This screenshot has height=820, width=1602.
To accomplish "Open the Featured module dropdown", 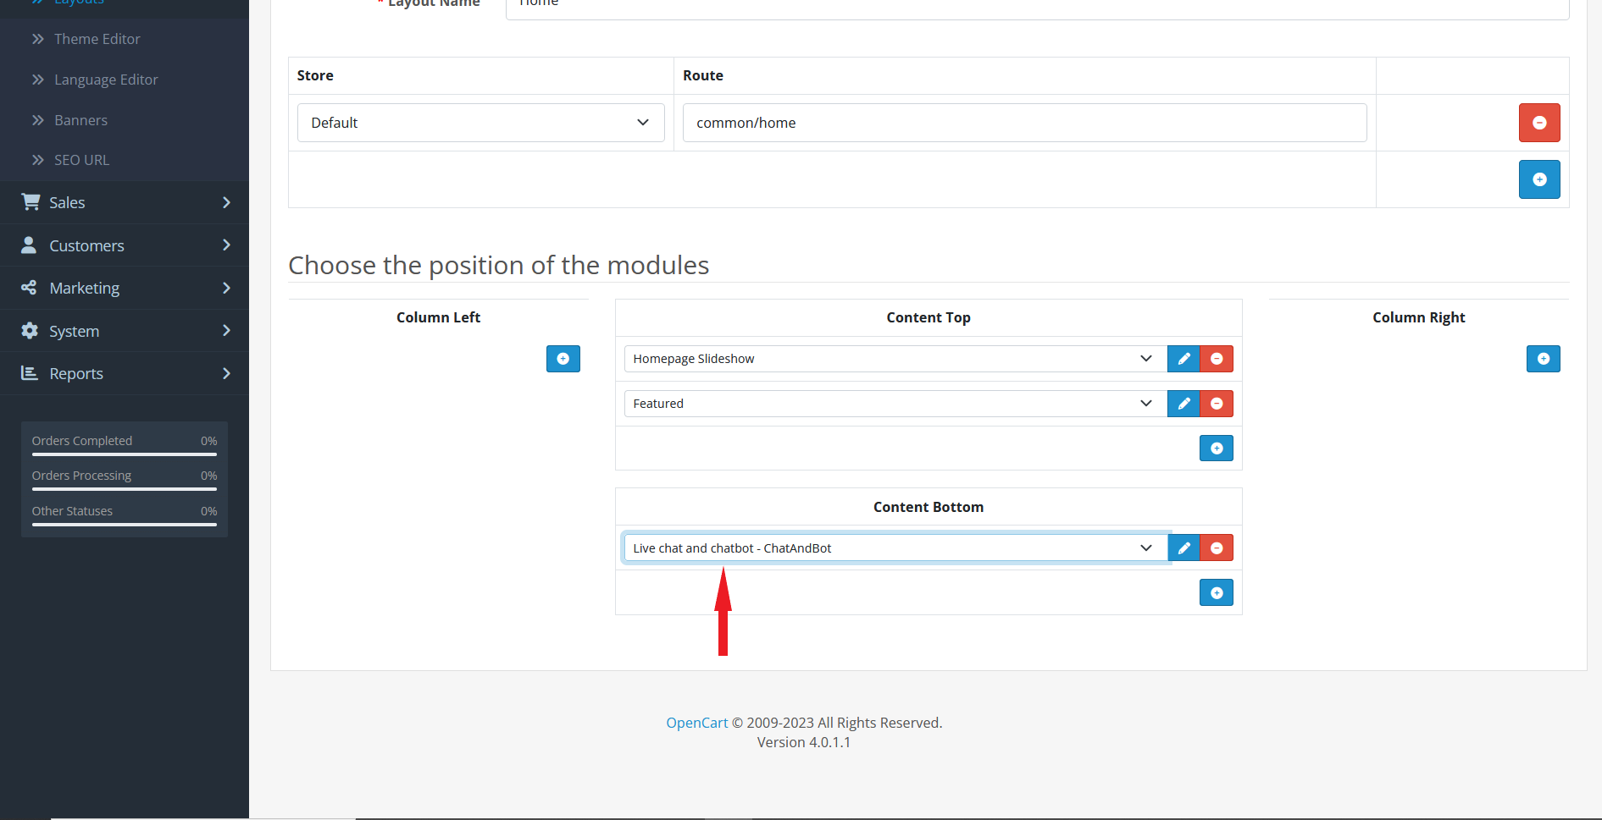I will pos(894,404).
